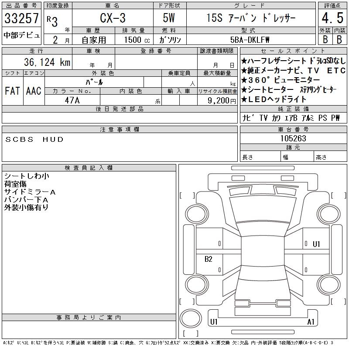Click the シートヒーター sales point line

point(289,90)
